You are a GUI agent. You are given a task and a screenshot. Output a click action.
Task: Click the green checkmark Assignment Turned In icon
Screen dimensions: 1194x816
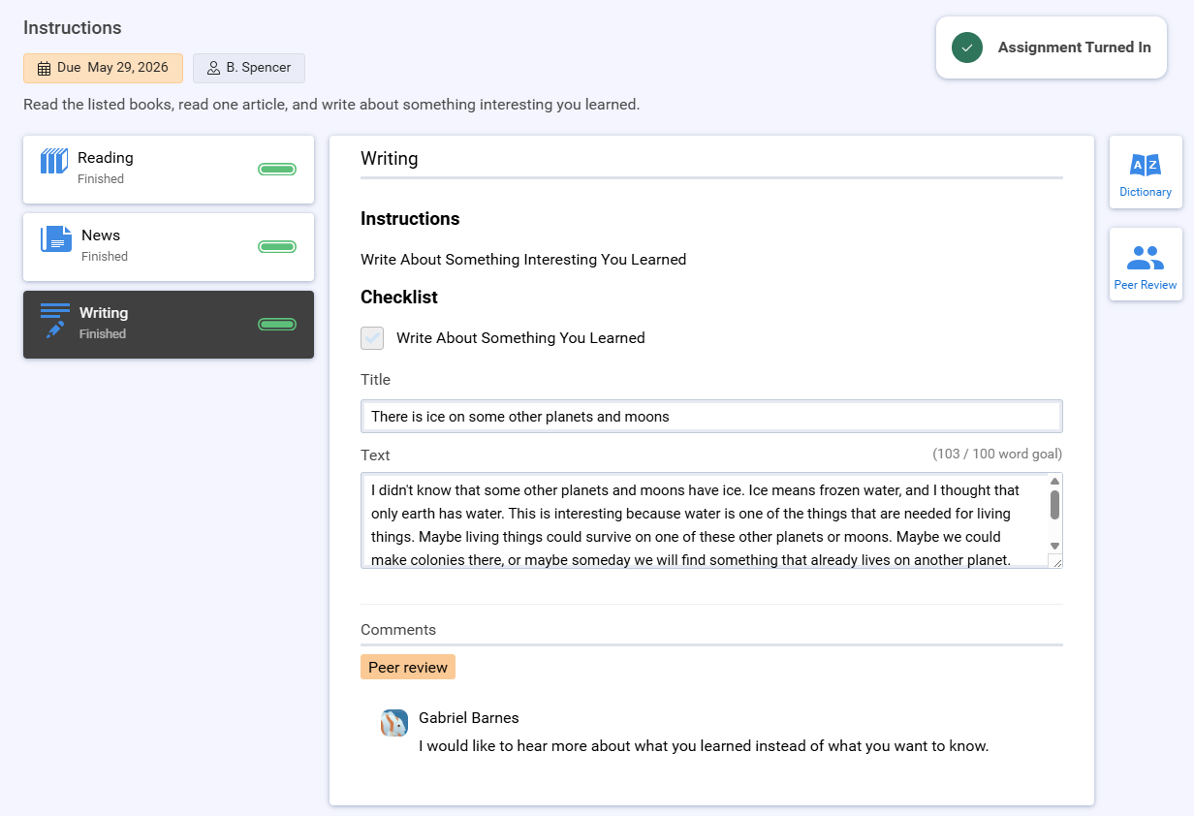click(967, 47)
